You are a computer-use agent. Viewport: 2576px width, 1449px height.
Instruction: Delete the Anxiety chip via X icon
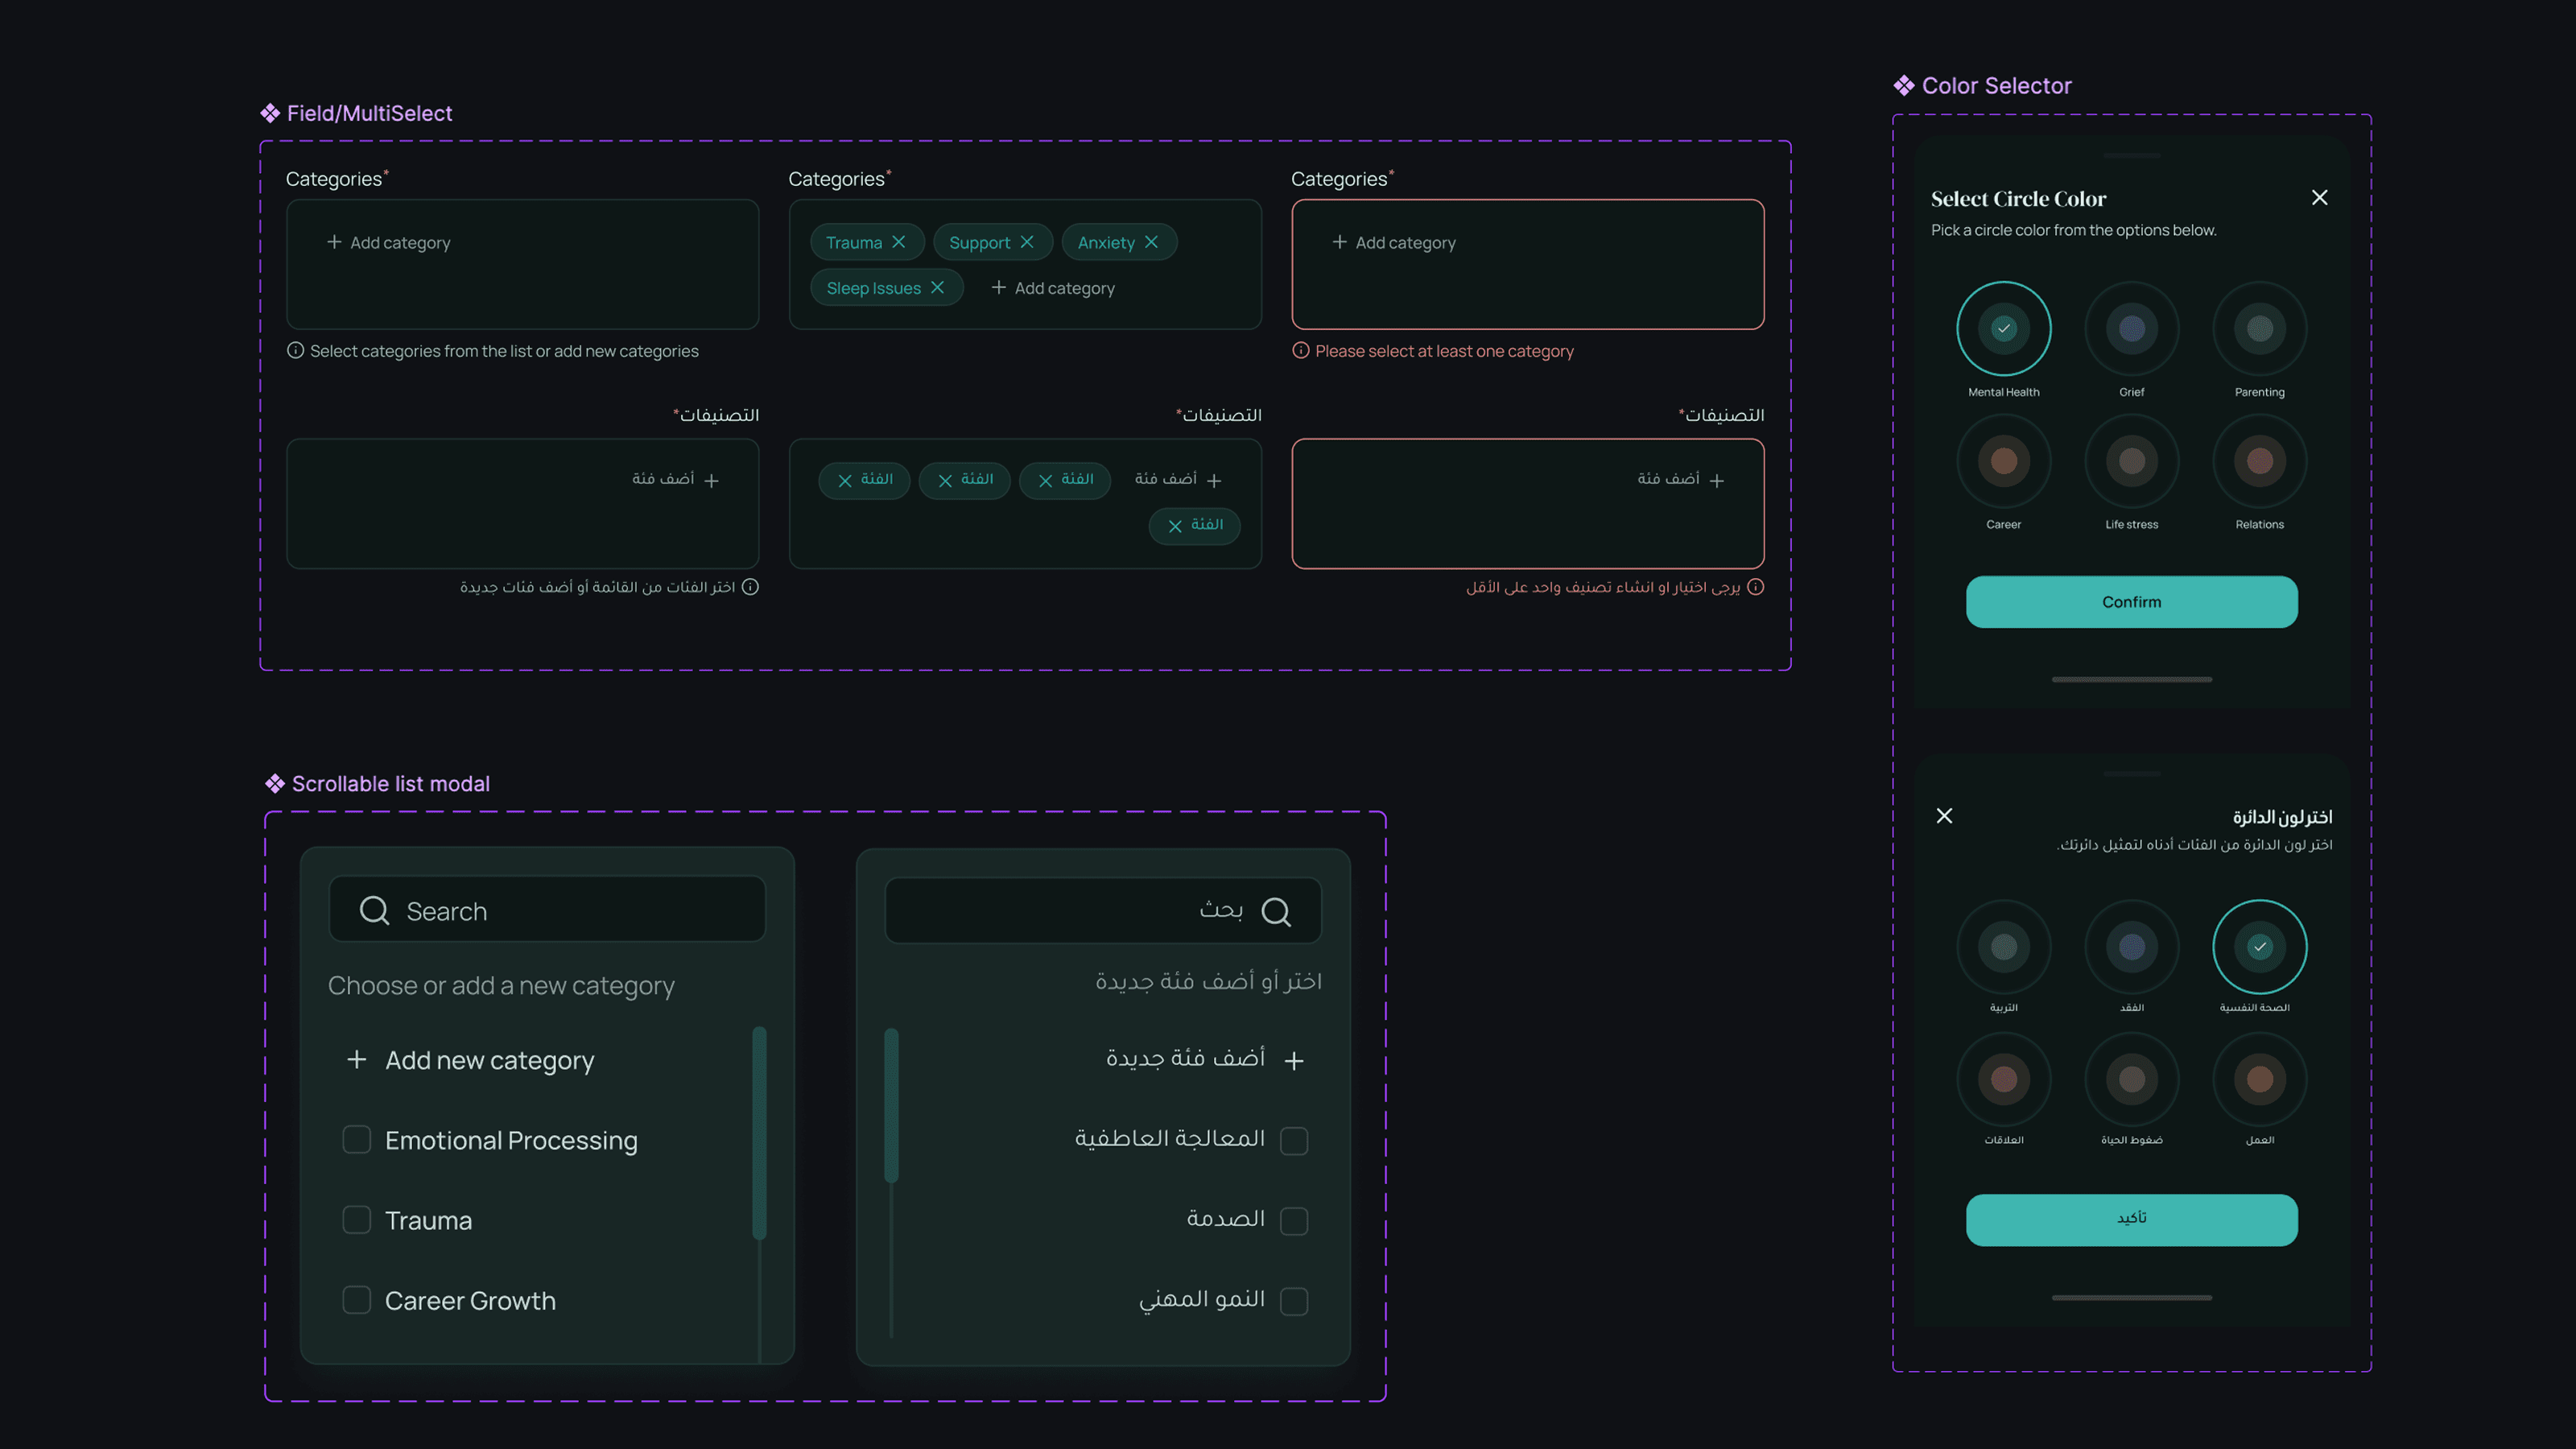pyautogui.click(x=1151, y=242)
